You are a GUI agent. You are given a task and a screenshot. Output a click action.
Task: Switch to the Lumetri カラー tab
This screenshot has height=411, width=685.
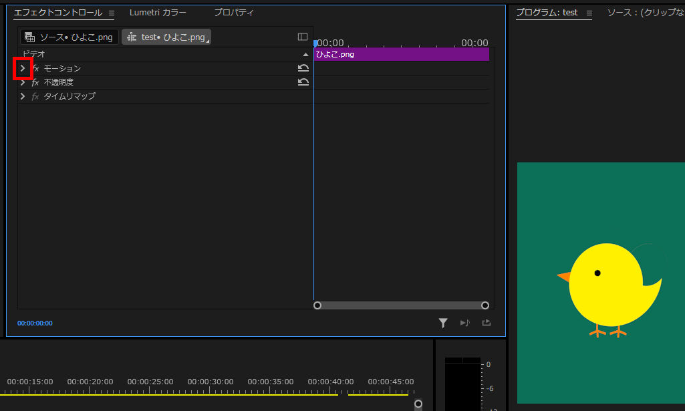coord(158,13)
